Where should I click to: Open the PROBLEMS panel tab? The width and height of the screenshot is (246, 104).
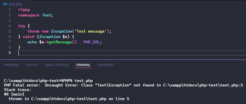pyautogui.click(x=12, y=65)
